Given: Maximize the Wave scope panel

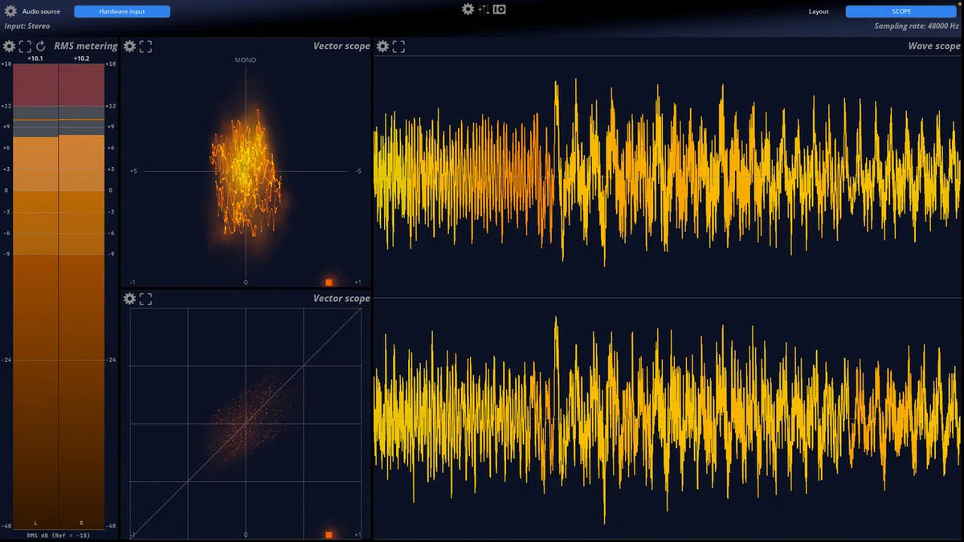Looking at the screenshot, I should pos(398,47).
